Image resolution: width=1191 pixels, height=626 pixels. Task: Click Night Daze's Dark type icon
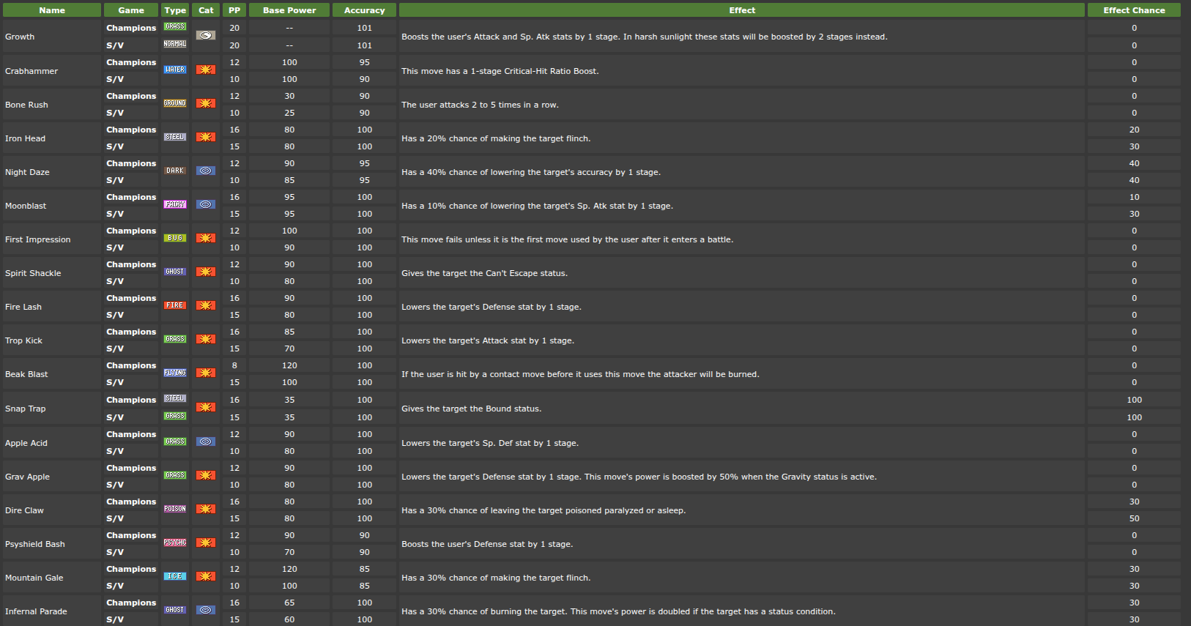(x=175, y=171)
